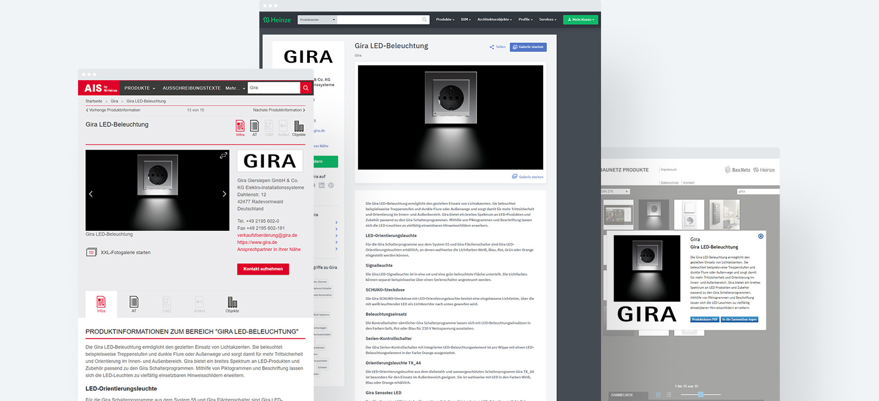
Task: Click the Produktdaten PDF button
Action: (705, 319)
